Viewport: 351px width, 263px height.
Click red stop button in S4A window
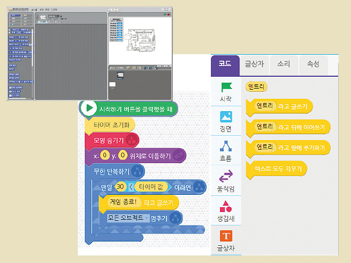169,14
